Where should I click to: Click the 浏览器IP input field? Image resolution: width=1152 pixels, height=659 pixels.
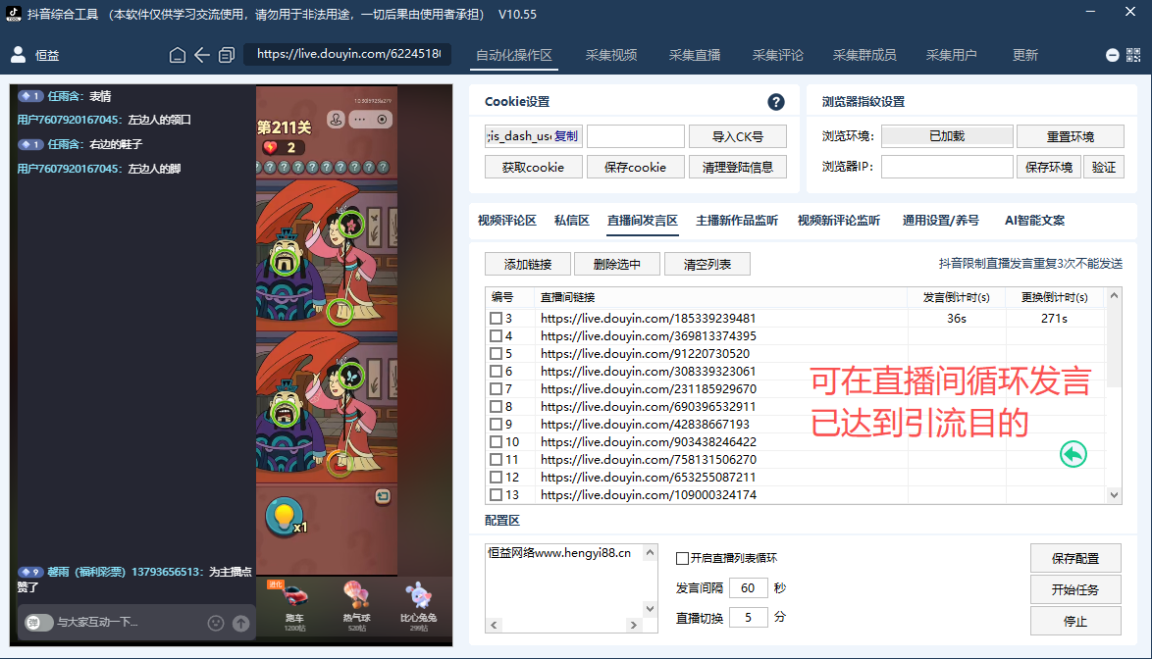click(947, 167)
